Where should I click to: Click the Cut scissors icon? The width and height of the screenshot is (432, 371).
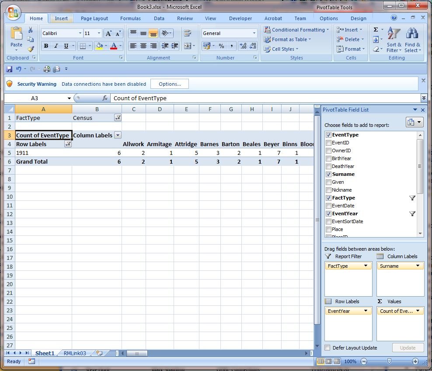point(31,30)
